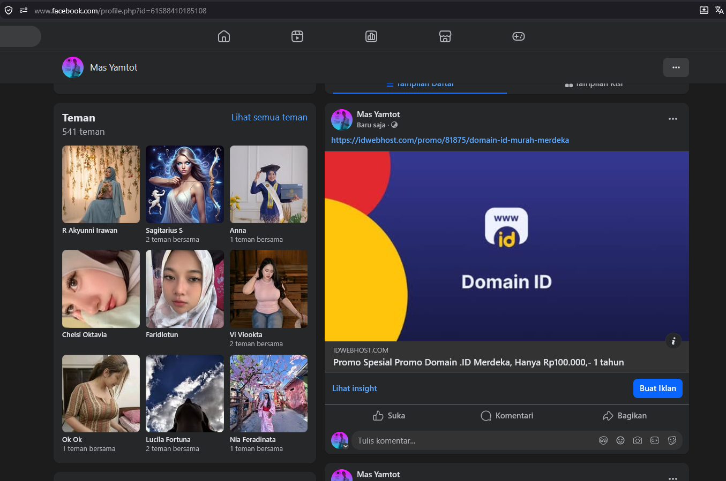The image size is (726, 481).
Task: Click the Tulis komentar input field
Action: pos(474,440)
